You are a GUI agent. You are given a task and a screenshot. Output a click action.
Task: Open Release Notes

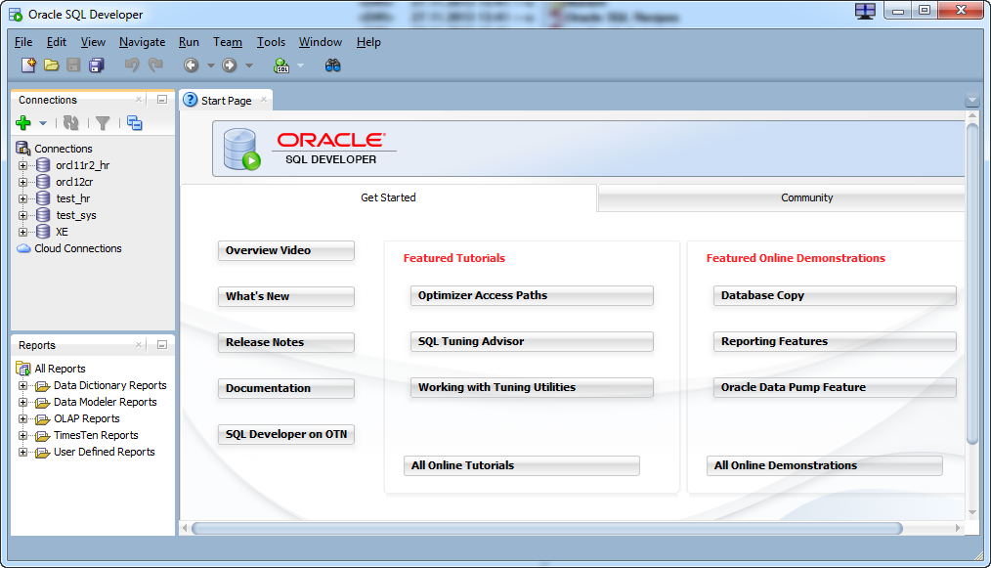[285, 342]
